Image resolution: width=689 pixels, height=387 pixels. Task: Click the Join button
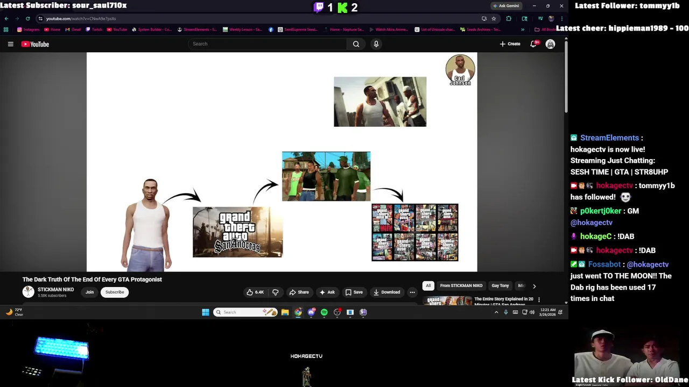click(x=89, y=292)
